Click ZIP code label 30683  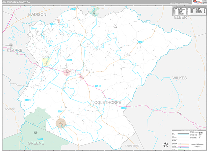click(x=34, y=28)
